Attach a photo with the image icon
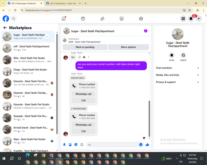Viewport: 207px width, 165px height. tap(70, 145)
